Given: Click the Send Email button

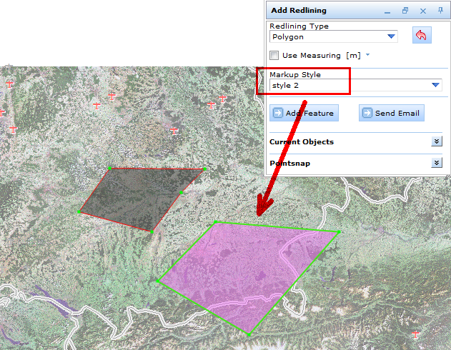Looking at the screenshot, I should pyautogui.click(x=391, y=113).
